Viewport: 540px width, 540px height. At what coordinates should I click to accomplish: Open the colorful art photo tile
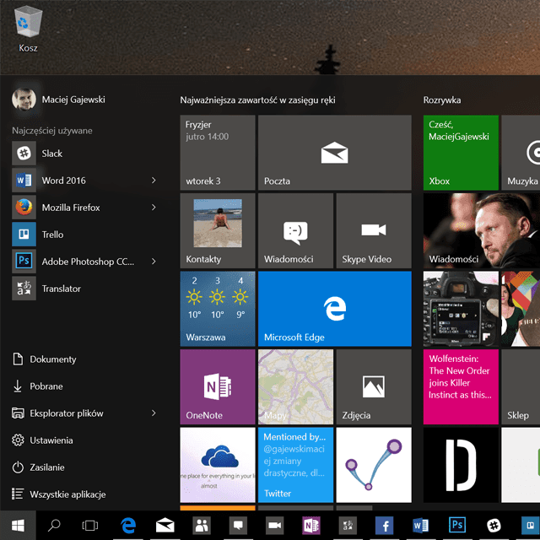(x=521, y=309)
